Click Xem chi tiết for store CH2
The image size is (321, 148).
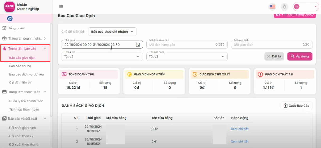click(239, 129)
